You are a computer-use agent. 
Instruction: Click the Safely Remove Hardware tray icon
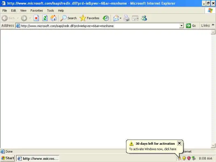pos(194,158)
